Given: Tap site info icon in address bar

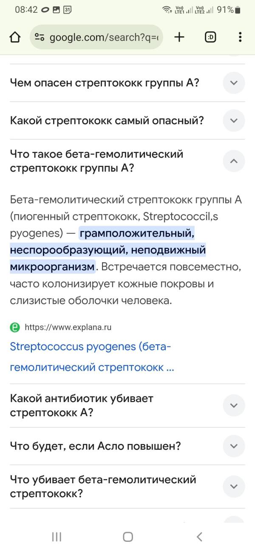Looking at the screenshot, I should click(x=40, y=37).
